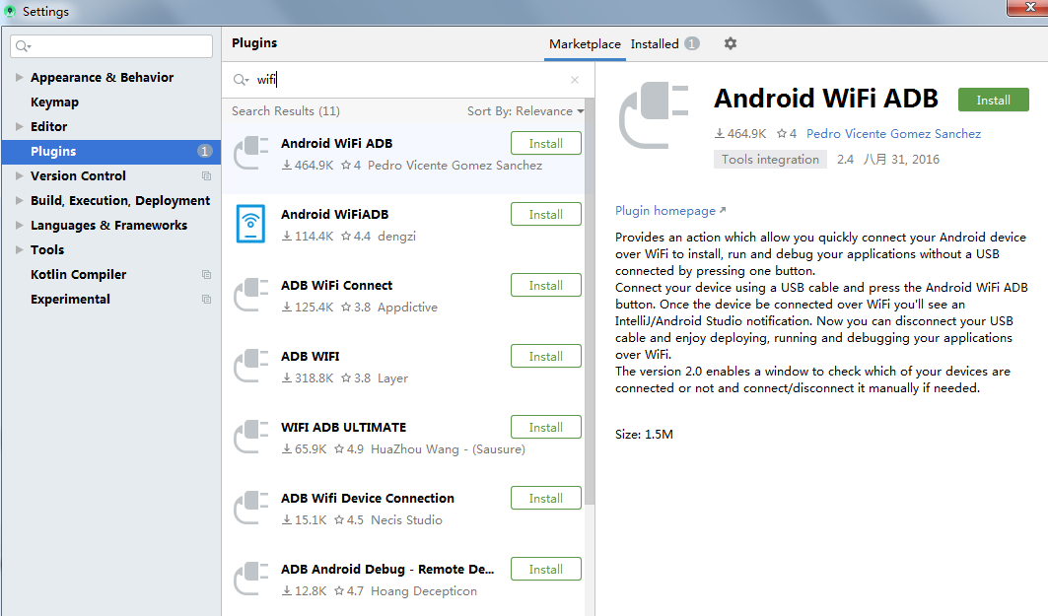Image resolution: width=1048 pixels, height=616 pixels.
Task: Click the Installed count badge
Action: tap(692, 43)
